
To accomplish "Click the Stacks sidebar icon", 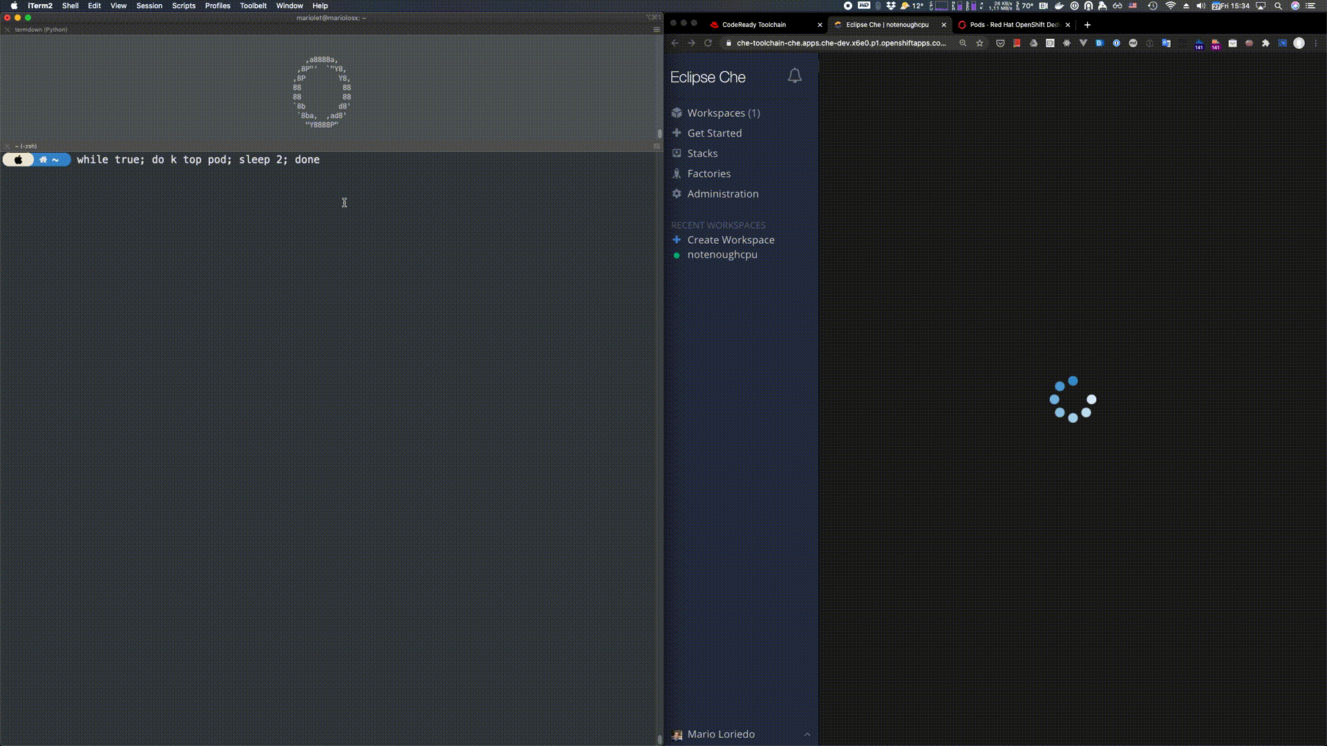I will tap(677, 153).
